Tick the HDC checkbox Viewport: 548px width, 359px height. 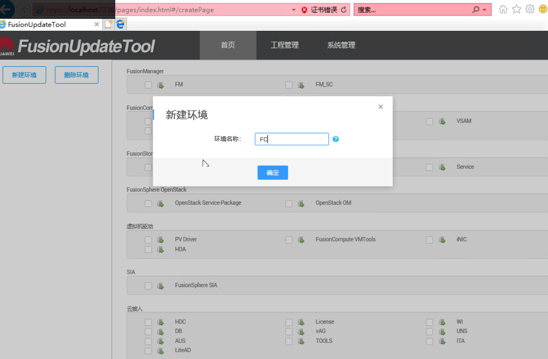pos(148,322)
